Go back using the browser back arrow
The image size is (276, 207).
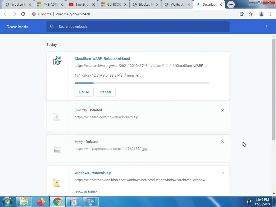coord(6,14)
